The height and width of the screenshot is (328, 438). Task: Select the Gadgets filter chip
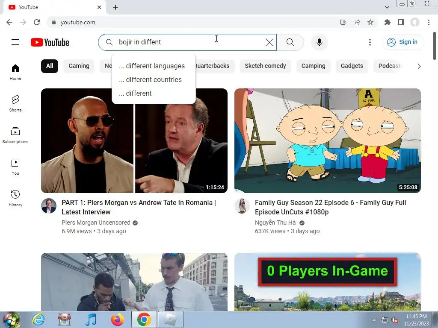pyautogui.click(x=352, y=66)
